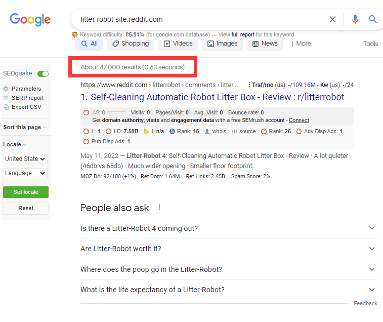Viewport: 383px width, 322px height.
Task: Expand 'Where does the poop go' question
Action: (372, 269)
